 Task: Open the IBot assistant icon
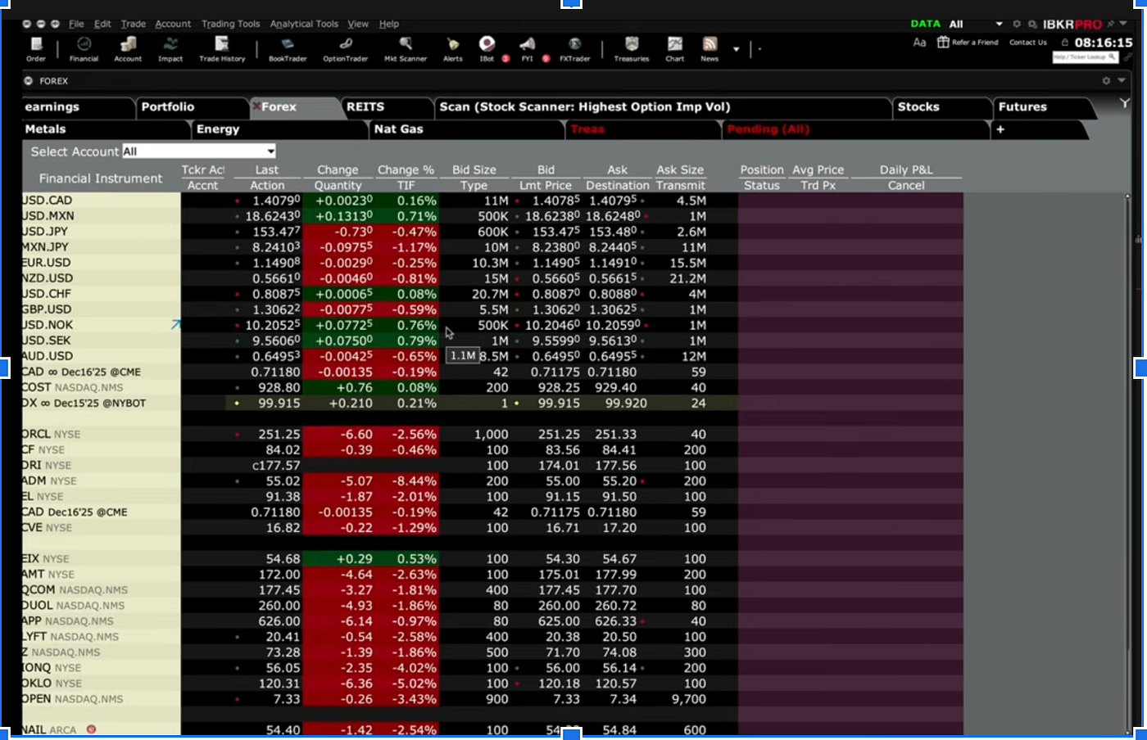click(487, 48)
